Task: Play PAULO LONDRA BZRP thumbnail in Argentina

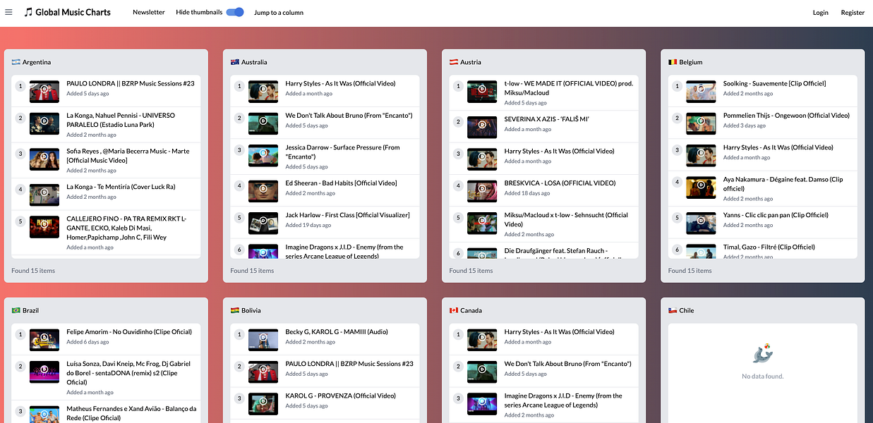Action: 44,90
